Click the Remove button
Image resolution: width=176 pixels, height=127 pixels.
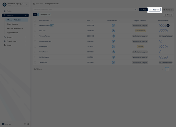168,10
